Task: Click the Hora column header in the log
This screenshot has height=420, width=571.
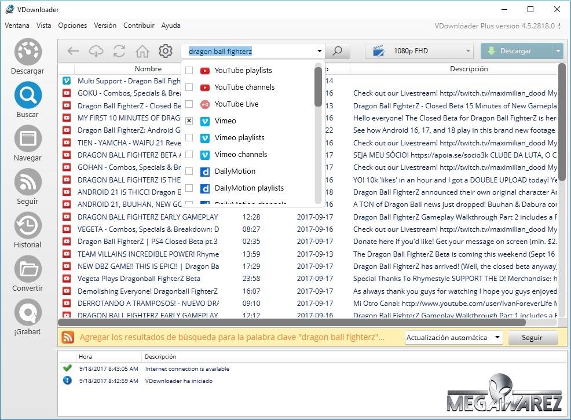Action: 85,357
